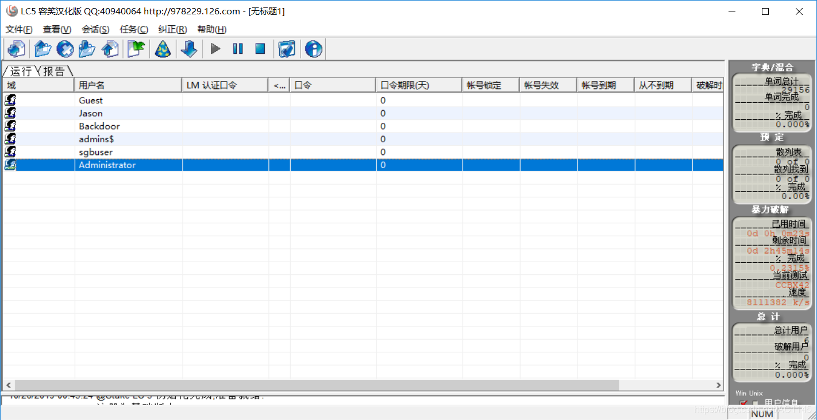
Task: Open session options checkmark window icon
Action: coord(287,49)
